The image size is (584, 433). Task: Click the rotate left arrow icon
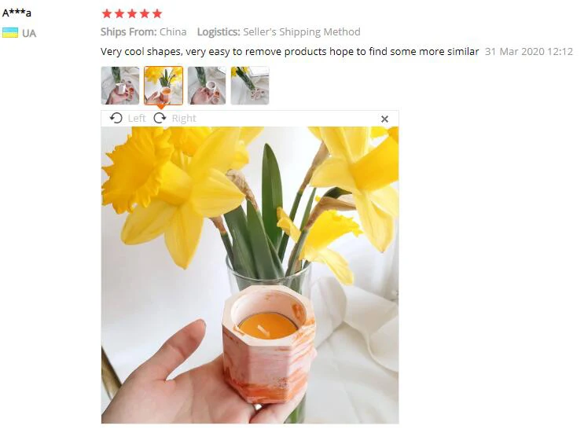coord(116,119)
